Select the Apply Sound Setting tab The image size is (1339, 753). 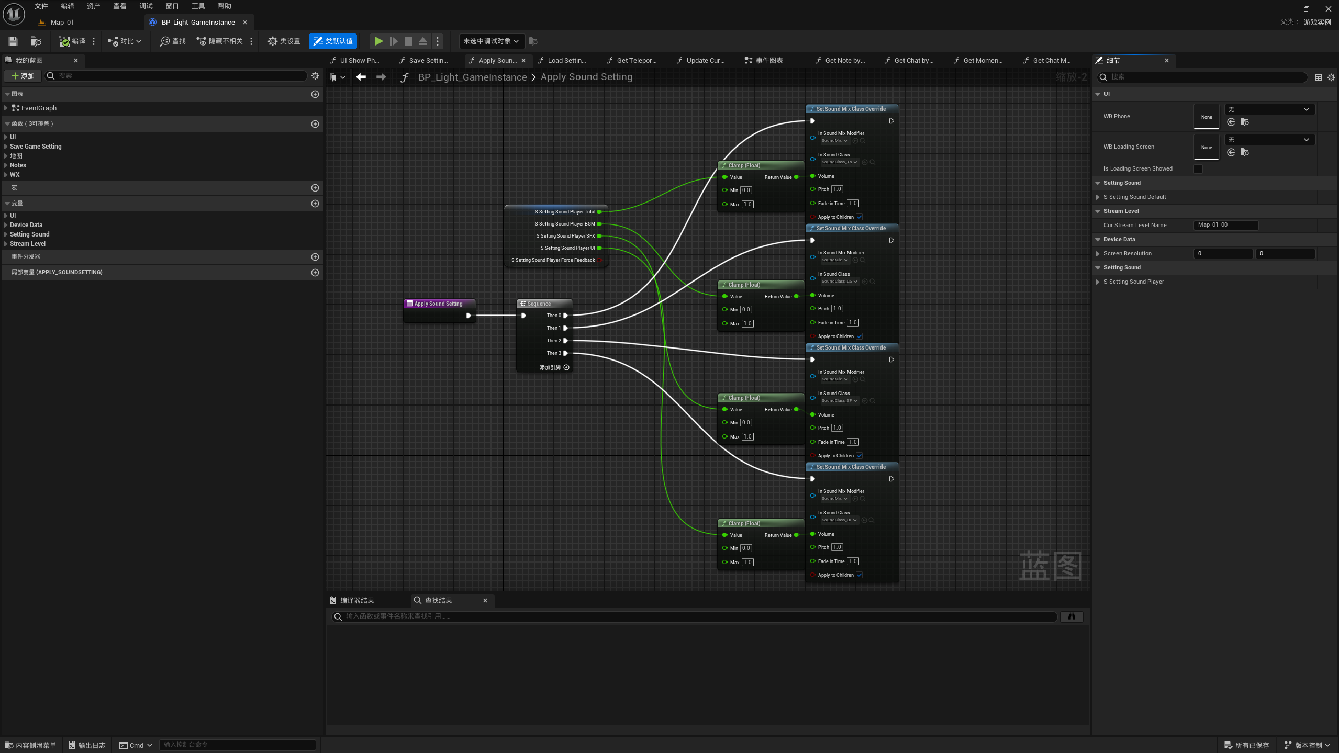click(x=497, y=60)
